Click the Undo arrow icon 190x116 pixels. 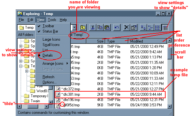click(117, 28)
